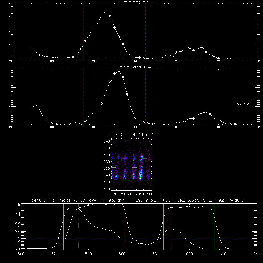Click the timestamp title above the spectral image
263x263 pixels.
coord(131,135)
